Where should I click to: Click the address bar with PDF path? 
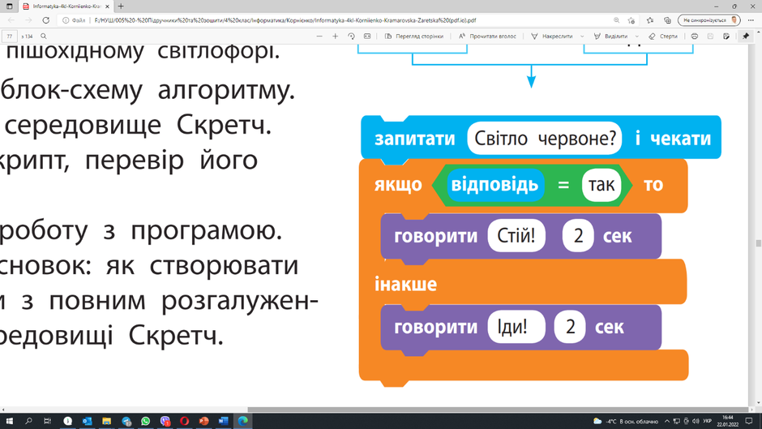[285, 20]
